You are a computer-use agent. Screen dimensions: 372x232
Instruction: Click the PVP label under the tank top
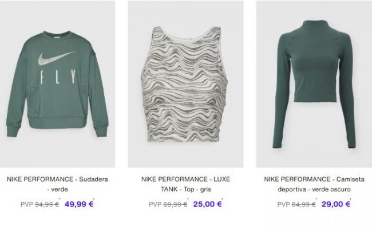click(155, 204)
